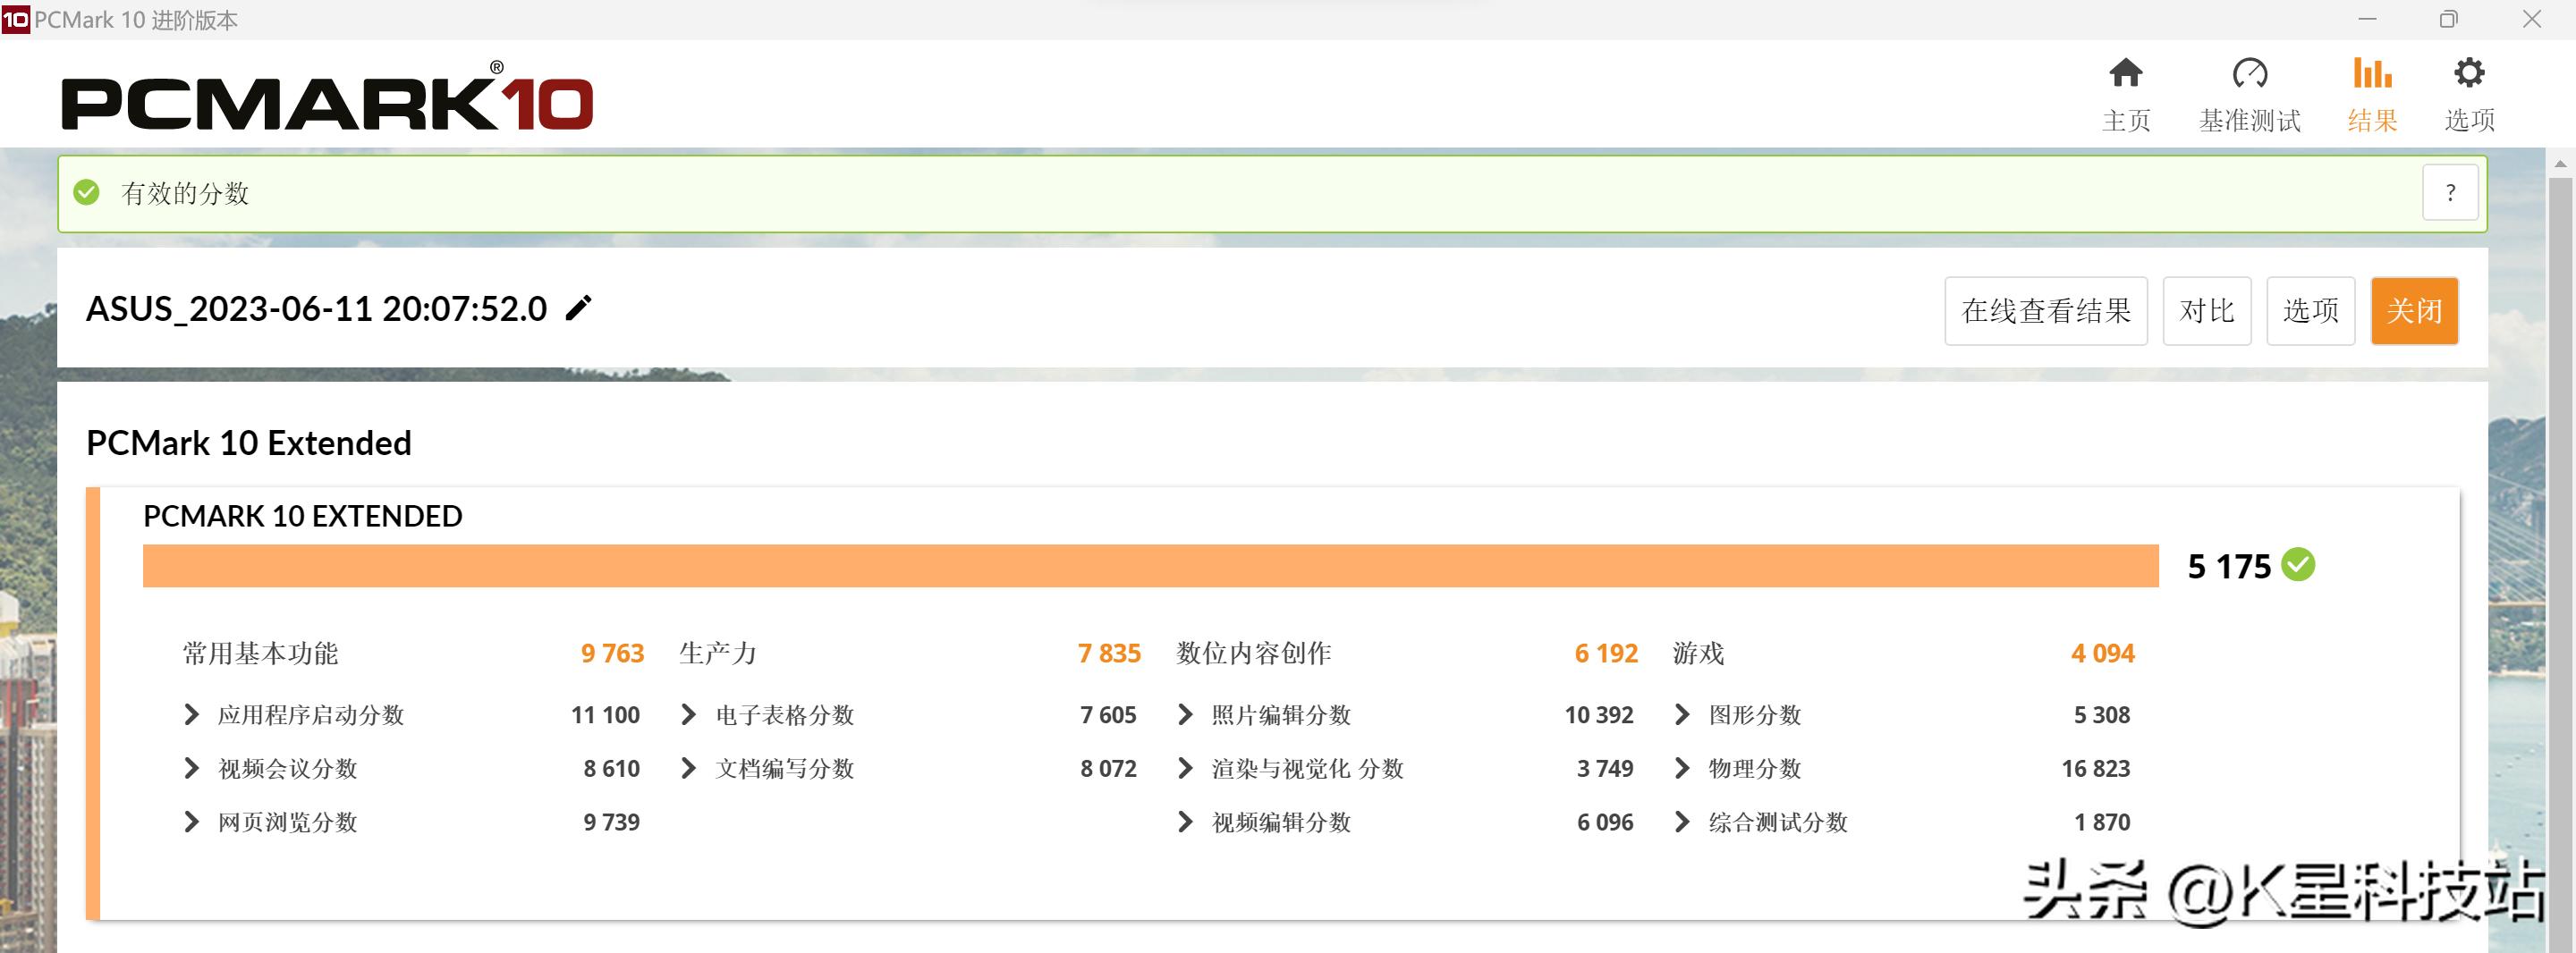Click the green valid score checkmark icon
Screen dimensions: 2576x953
(87, 192)
